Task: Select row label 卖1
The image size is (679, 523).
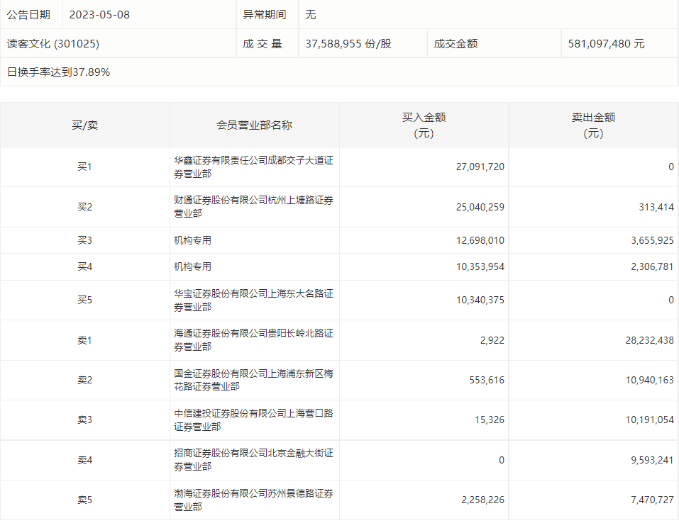Action: pos(85,340)
